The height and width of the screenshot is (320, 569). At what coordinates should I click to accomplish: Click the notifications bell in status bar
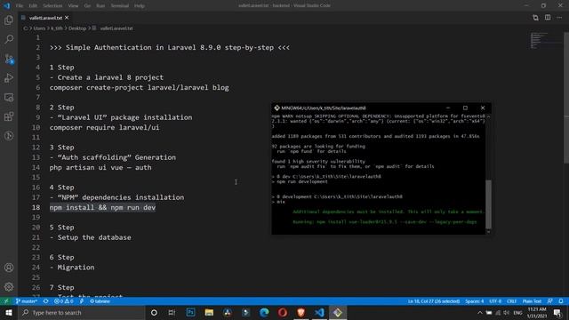point(561,301)
